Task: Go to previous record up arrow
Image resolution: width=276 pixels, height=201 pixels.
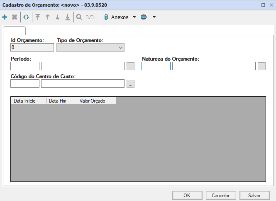Action: pos(48,17)
